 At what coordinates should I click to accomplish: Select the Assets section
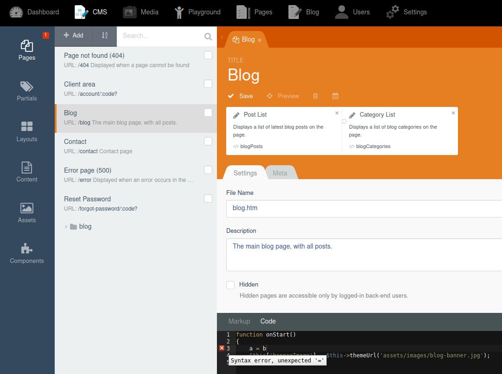(26, 213)
